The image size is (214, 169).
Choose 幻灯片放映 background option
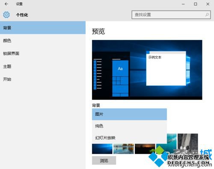point(129,138)
